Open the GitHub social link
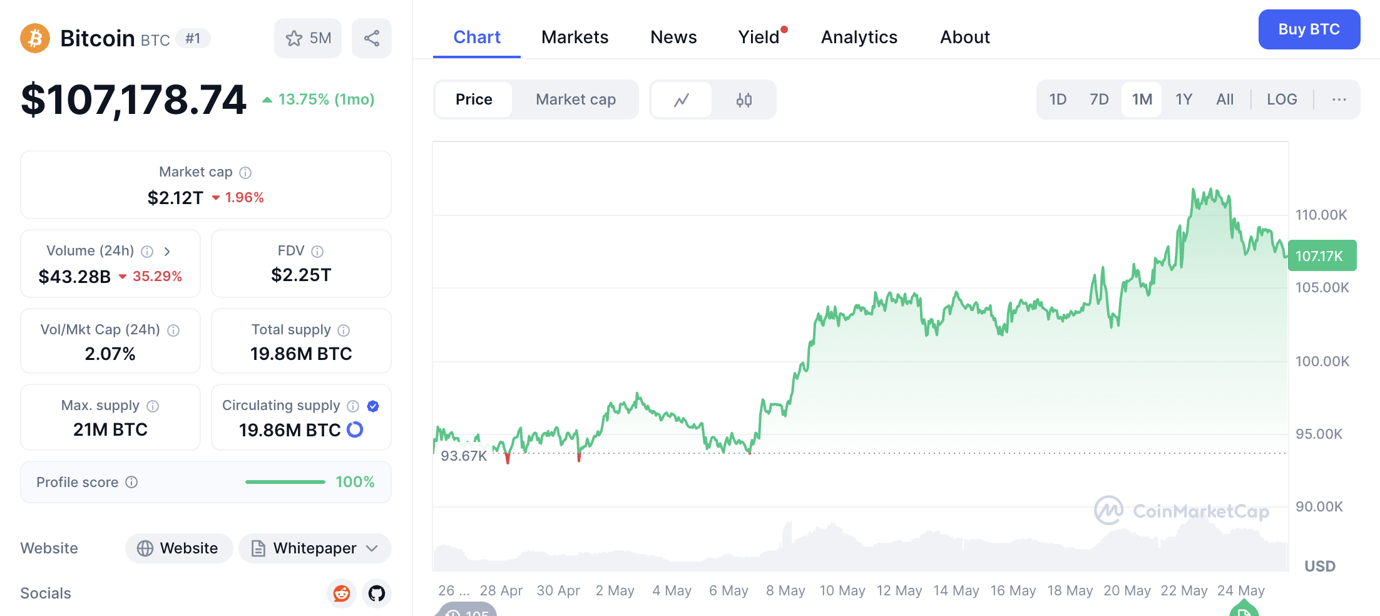The height and width of the screenshot is (616, 1380). click(x=377, y=593)
